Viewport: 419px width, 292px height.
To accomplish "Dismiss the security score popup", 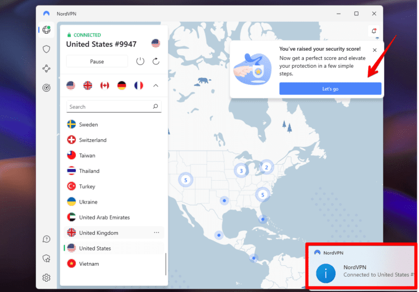I will click(375, 50).
